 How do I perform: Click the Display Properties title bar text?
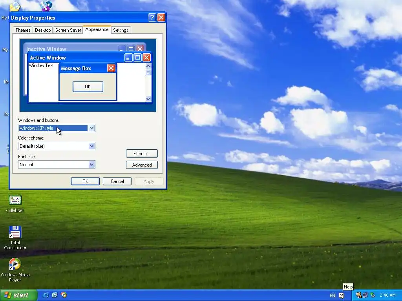[33, 18]
